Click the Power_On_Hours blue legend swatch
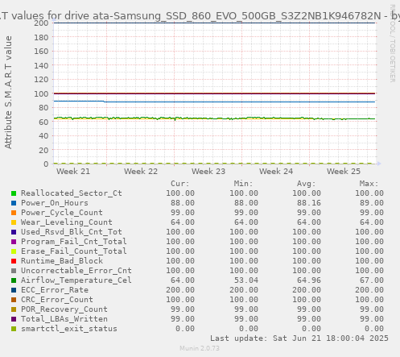Viewport: 400px width, 357px height. (x=14, y=203)
